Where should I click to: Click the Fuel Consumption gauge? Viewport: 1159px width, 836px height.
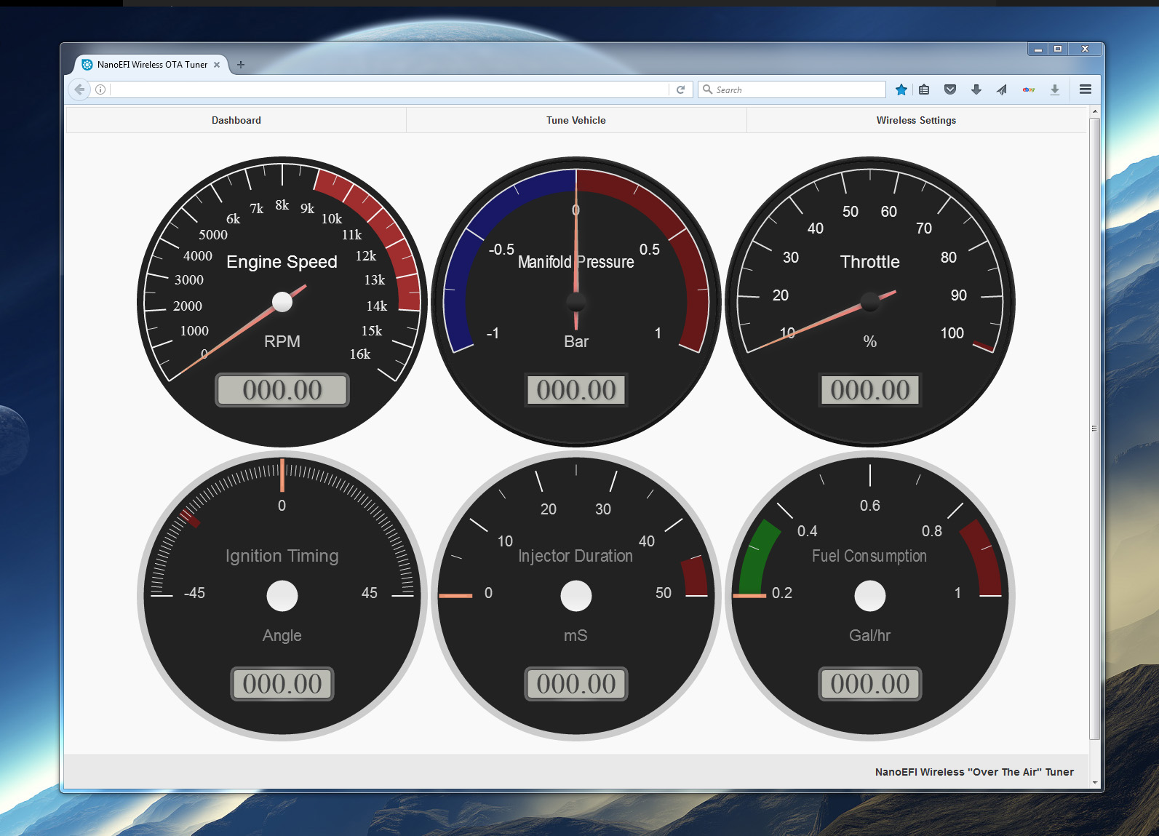pyautogui.click(x=870, y=596)
